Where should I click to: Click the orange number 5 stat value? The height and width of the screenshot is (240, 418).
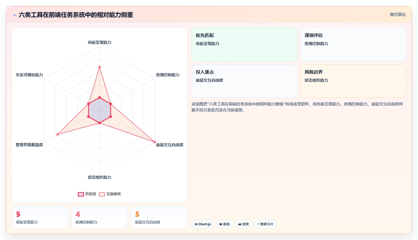(137, 214)
